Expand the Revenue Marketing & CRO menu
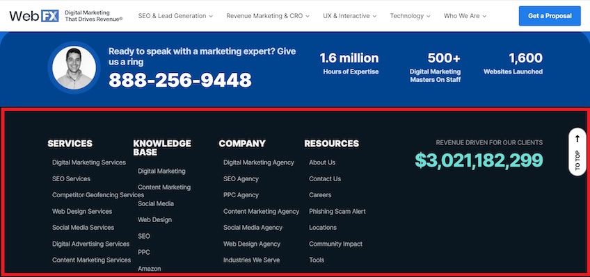The image size is (590, 277). [268, 16]
